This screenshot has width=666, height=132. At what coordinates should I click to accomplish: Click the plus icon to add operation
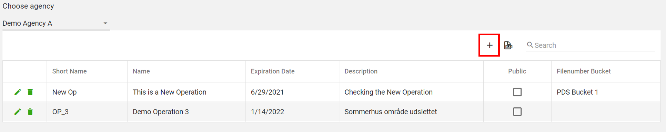pos(489,45)
